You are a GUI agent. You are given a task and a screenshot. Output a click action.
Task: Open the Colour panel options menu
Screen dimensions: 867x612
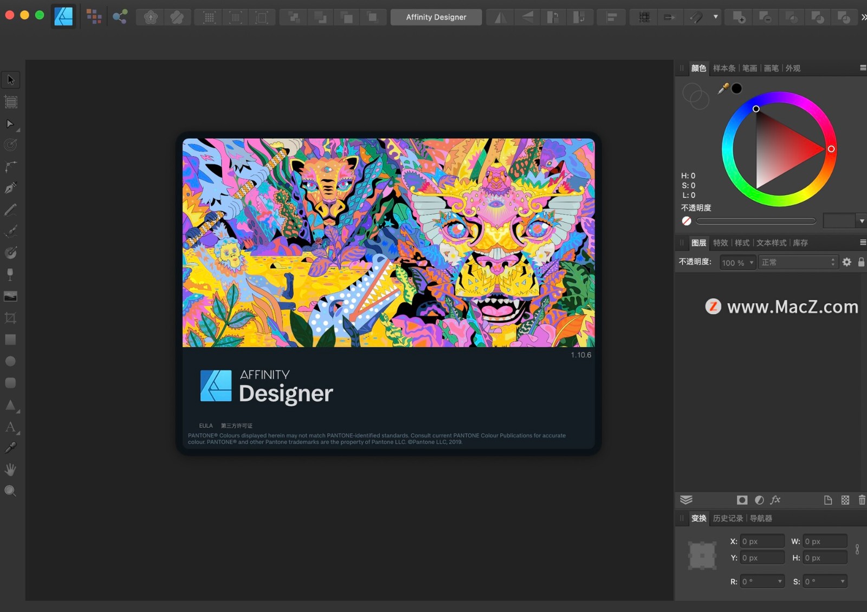(863, 68)
